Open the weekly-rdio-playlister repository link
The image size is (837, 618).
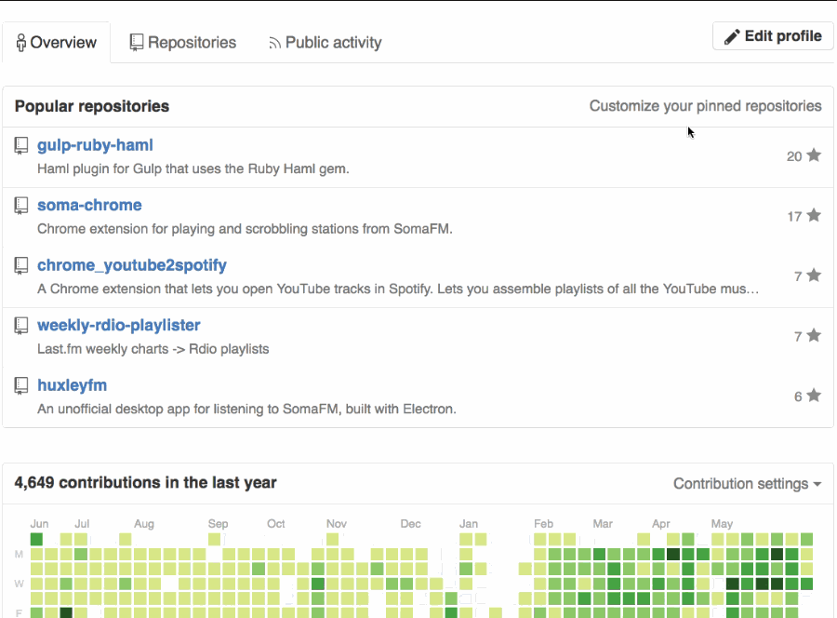(x=119, y=325)
